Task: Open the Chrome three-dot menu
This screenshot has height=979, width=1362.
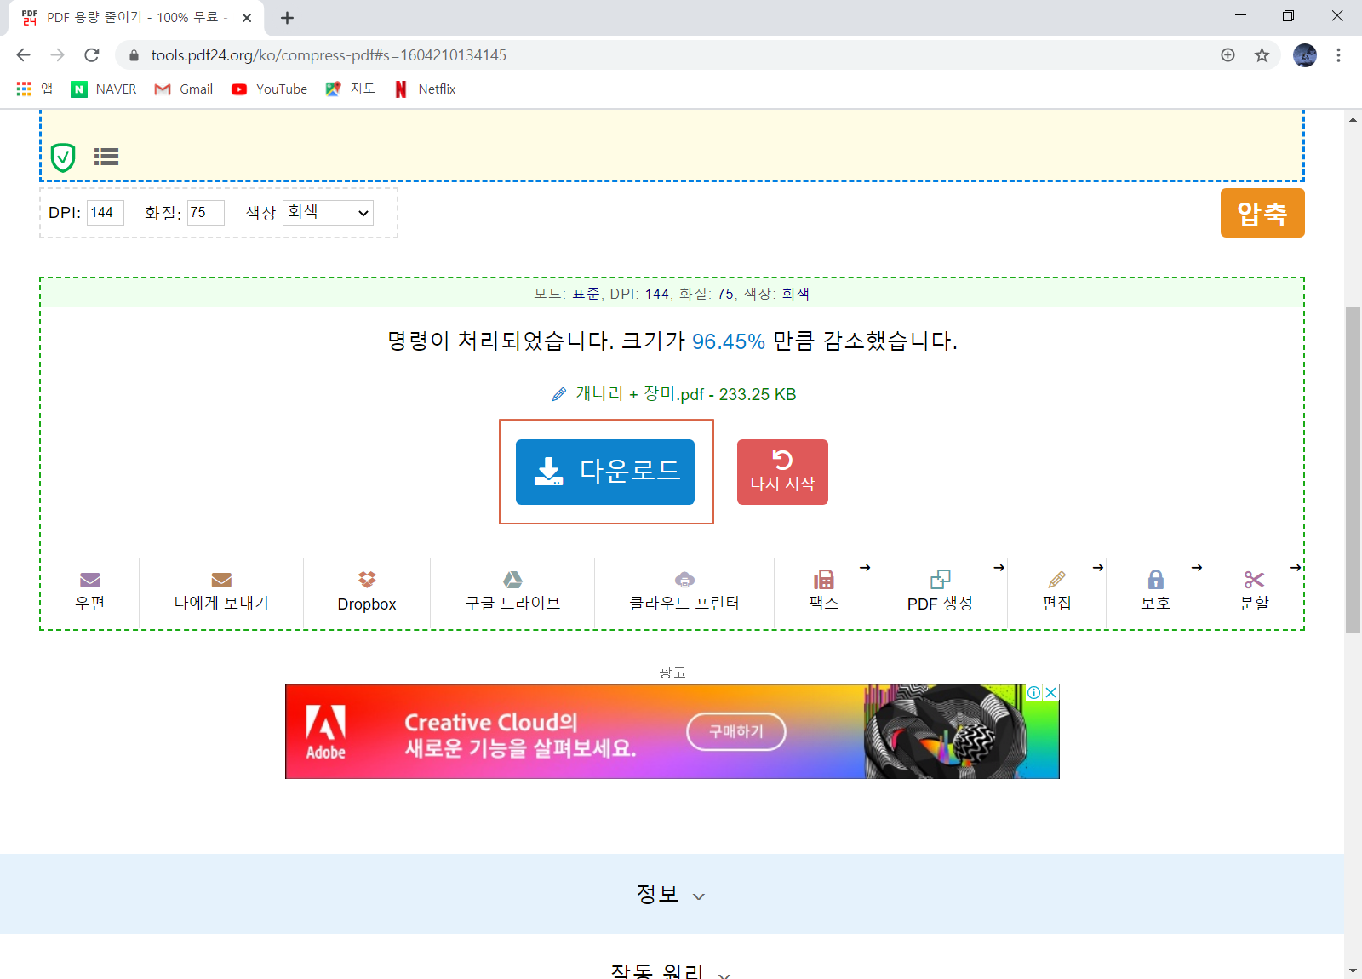Action: 1338,55
